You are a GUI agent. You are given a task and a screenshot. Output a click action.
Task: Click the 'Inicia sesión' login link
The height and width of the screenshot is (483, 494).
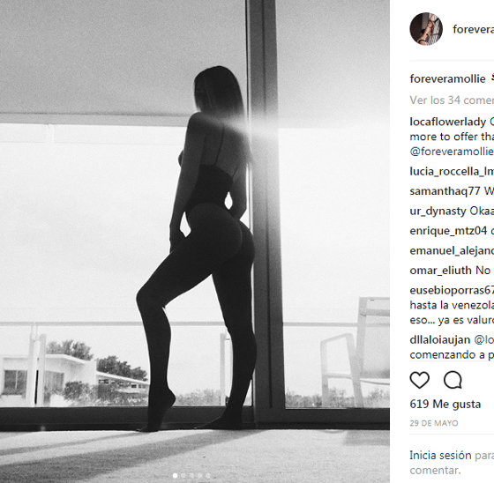point(440,456)
